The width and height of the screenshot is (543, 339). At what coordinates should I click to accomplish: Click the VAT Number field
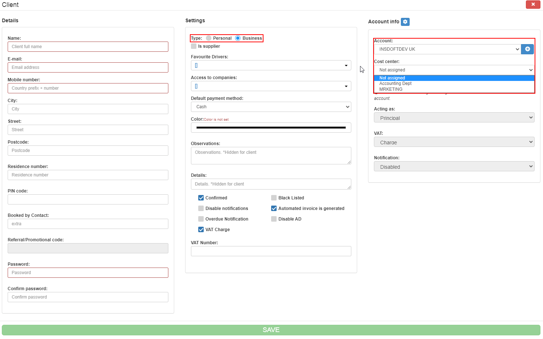pyautogui.click(x=271, y=251)
